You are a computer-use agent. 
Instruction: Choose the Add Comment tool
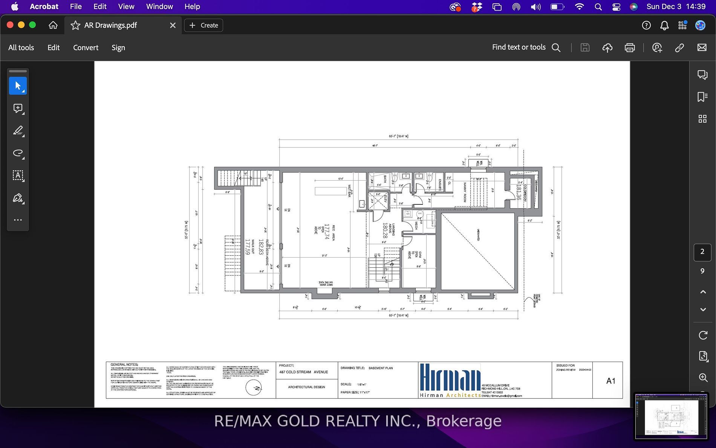(18, 109)
